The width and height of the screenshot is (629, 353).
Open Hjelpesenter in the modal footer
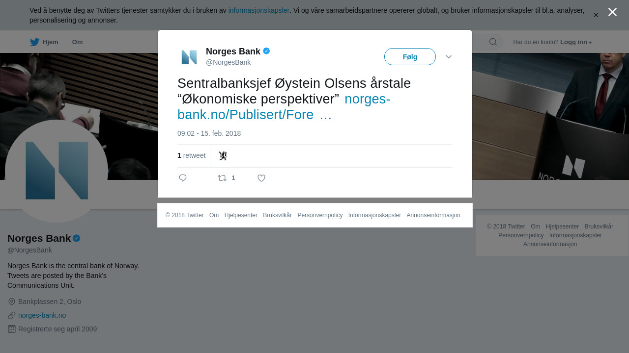[x=241, y=215]
